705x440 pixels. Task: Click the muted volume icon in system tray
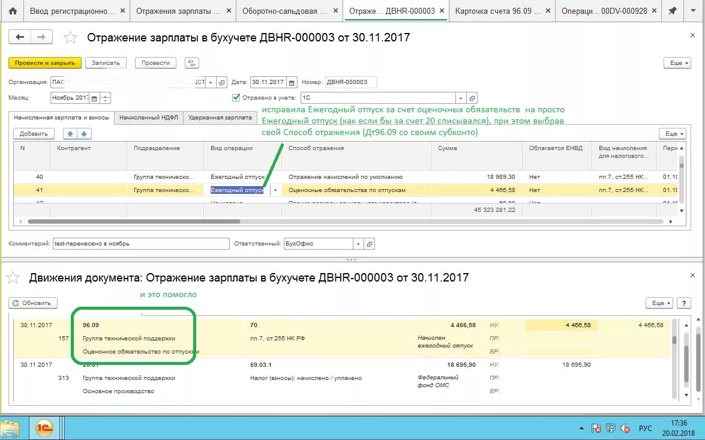(626, 427)
